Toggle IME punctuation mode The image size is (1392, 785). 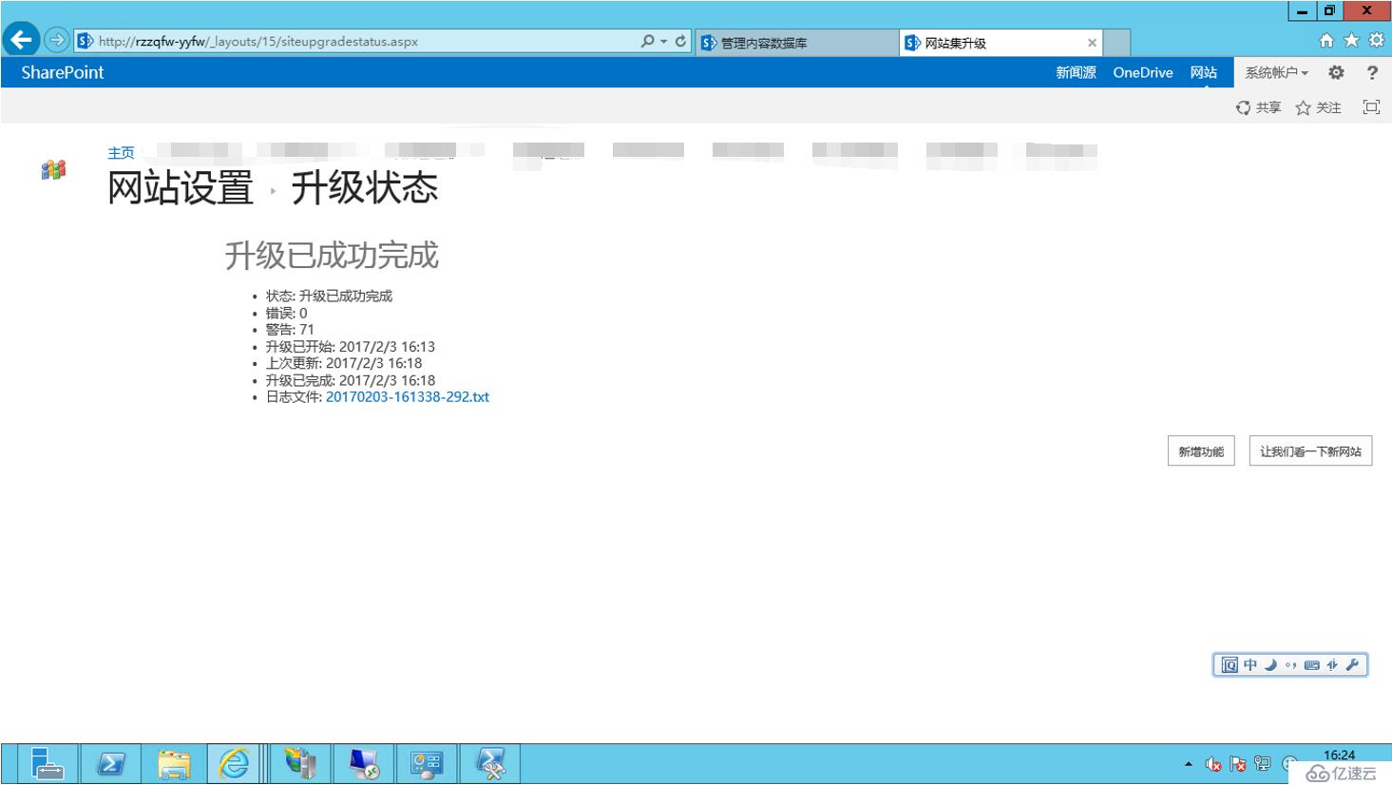coord(1290,665)
